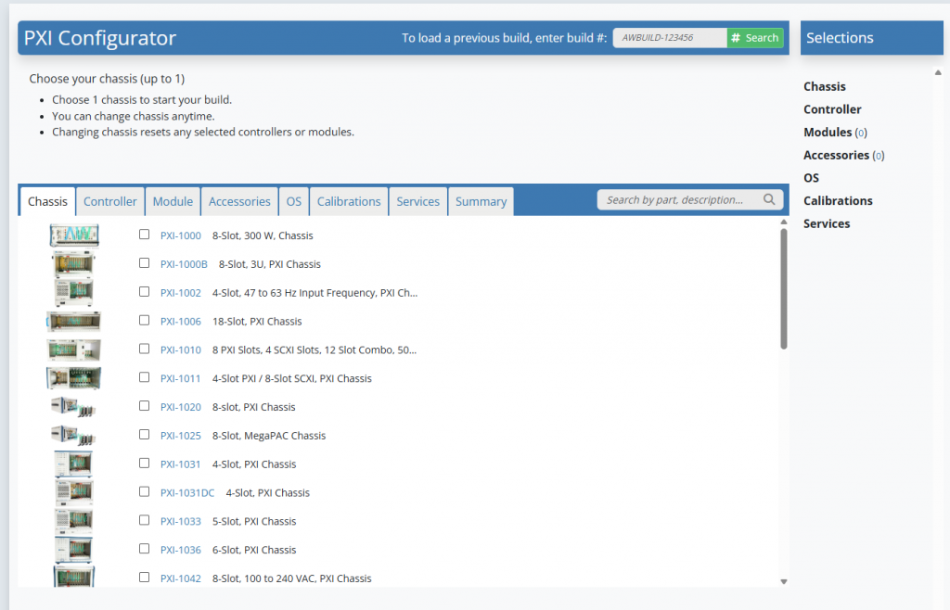Open the PXI-1011 part link

(181, 378)
